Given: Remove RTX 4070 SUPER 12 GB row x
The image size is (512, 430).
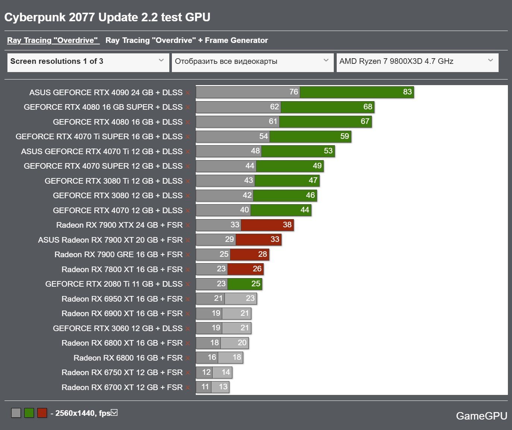Looking at the screenshot, I should point(188,166).
